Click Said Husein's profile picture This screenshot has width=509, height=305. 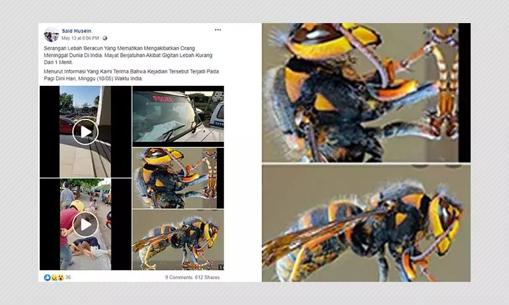[x=51, y=34]
